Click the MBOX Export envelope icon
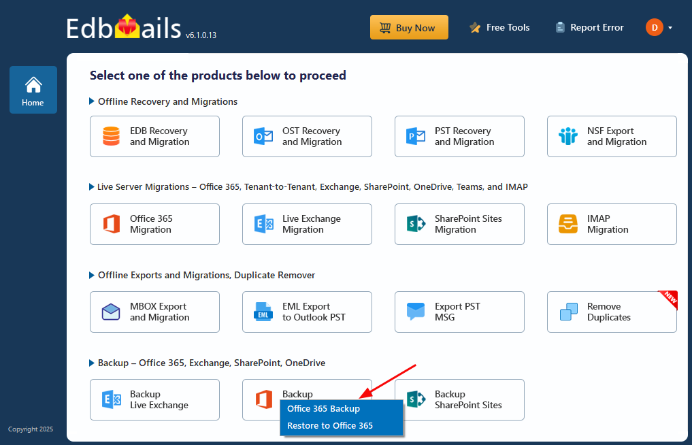Image resolution: width=692 pixels, height=445 pixels. click(x=111, y=312)
